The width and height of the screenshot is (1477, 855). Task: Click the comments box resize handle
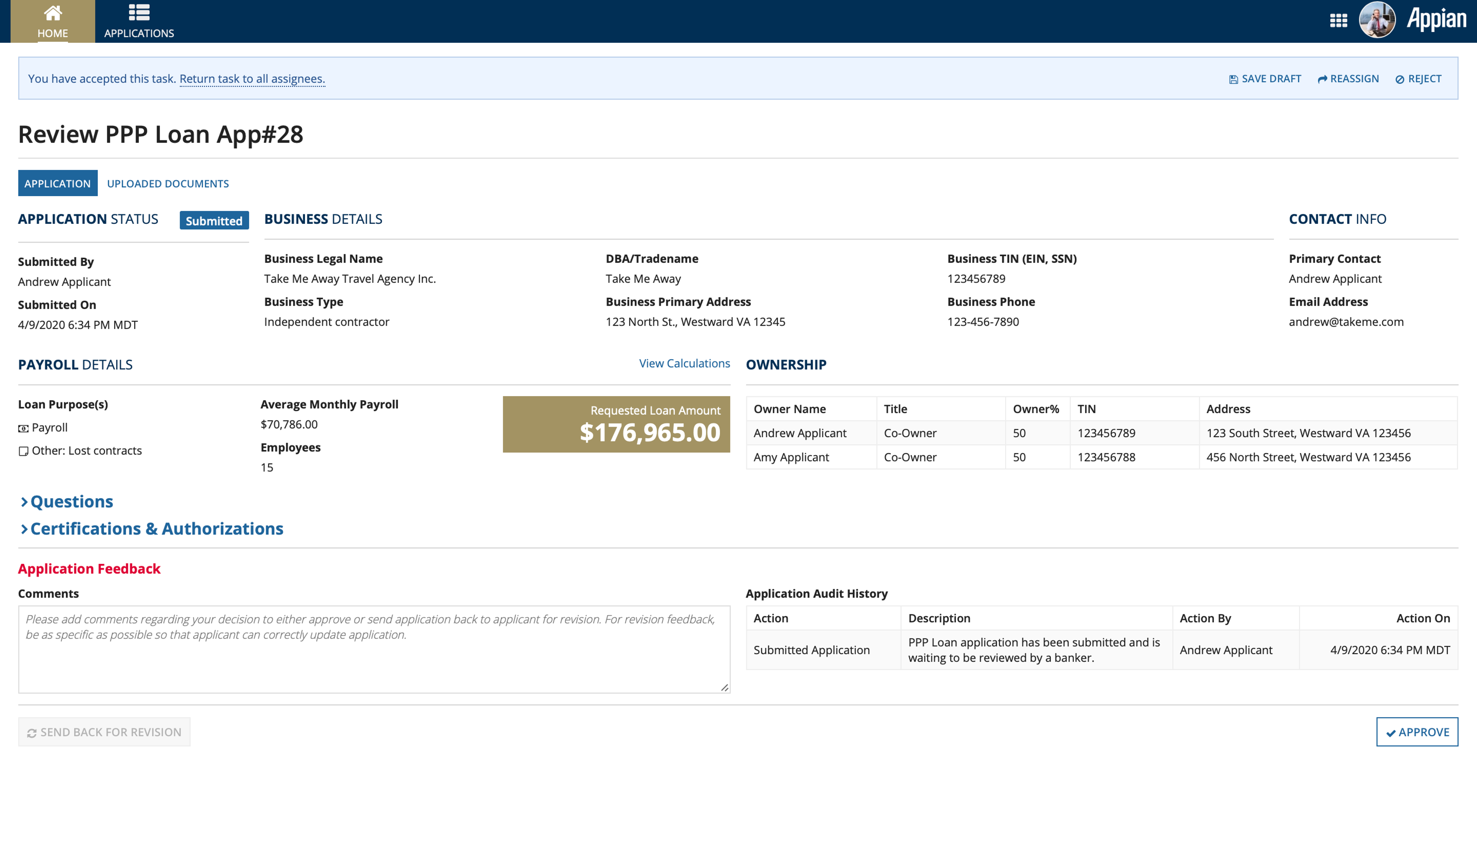pos(724,687)
